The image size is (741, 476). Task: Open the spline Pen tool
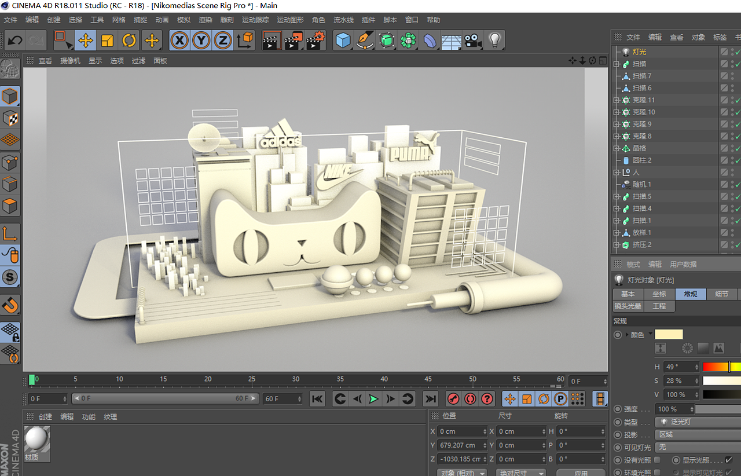tap(365, 41)
